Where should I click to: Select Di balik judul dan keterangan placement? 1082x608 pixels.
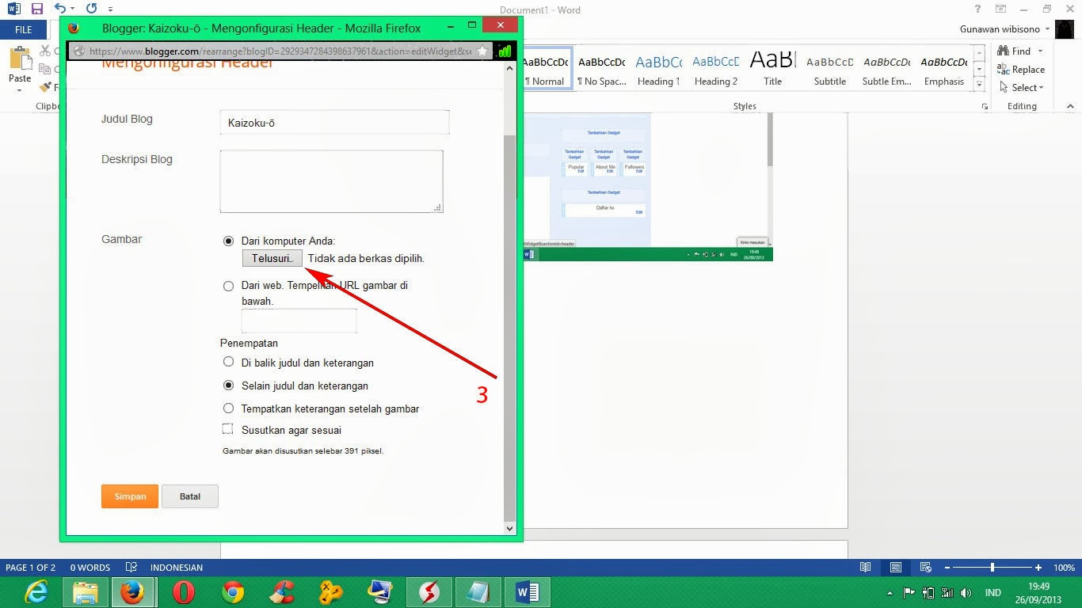(x=228, y=363)
